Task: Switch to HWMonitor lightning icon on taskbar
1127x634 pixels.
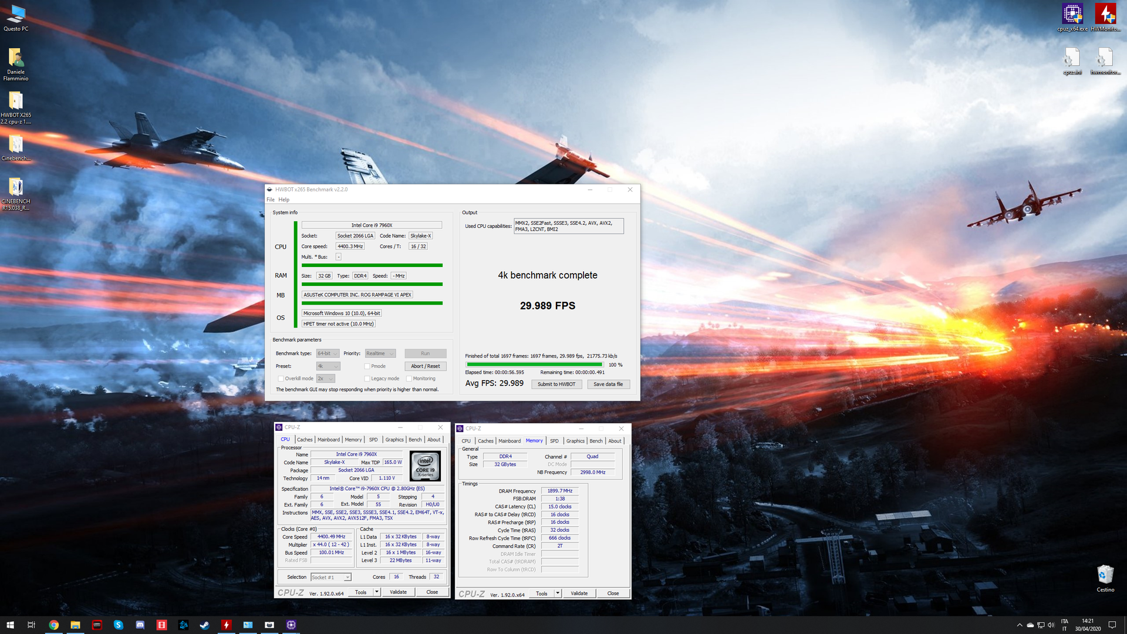Action: coord(227,625)
